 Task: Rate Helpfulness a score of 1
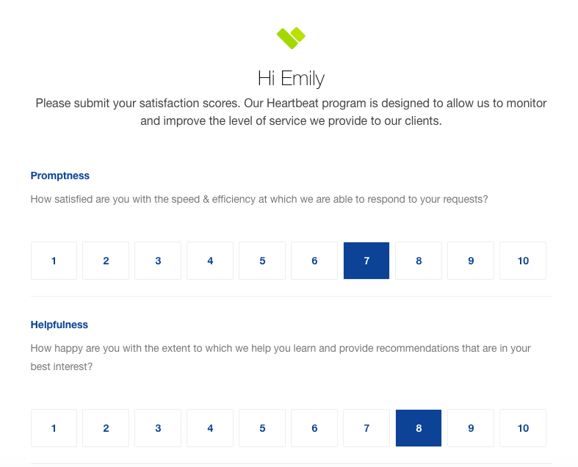(x=54, y=428)
